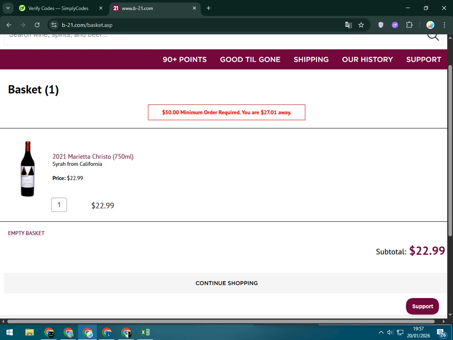Open GOOD TIL GONE menu
This screenshot has height=340, width=453.
pyautogui.click(x=250, y=60)
